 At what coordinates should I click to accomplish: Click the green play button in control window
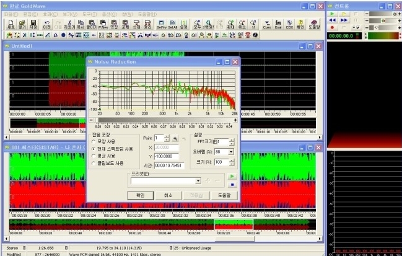point(332,14)
